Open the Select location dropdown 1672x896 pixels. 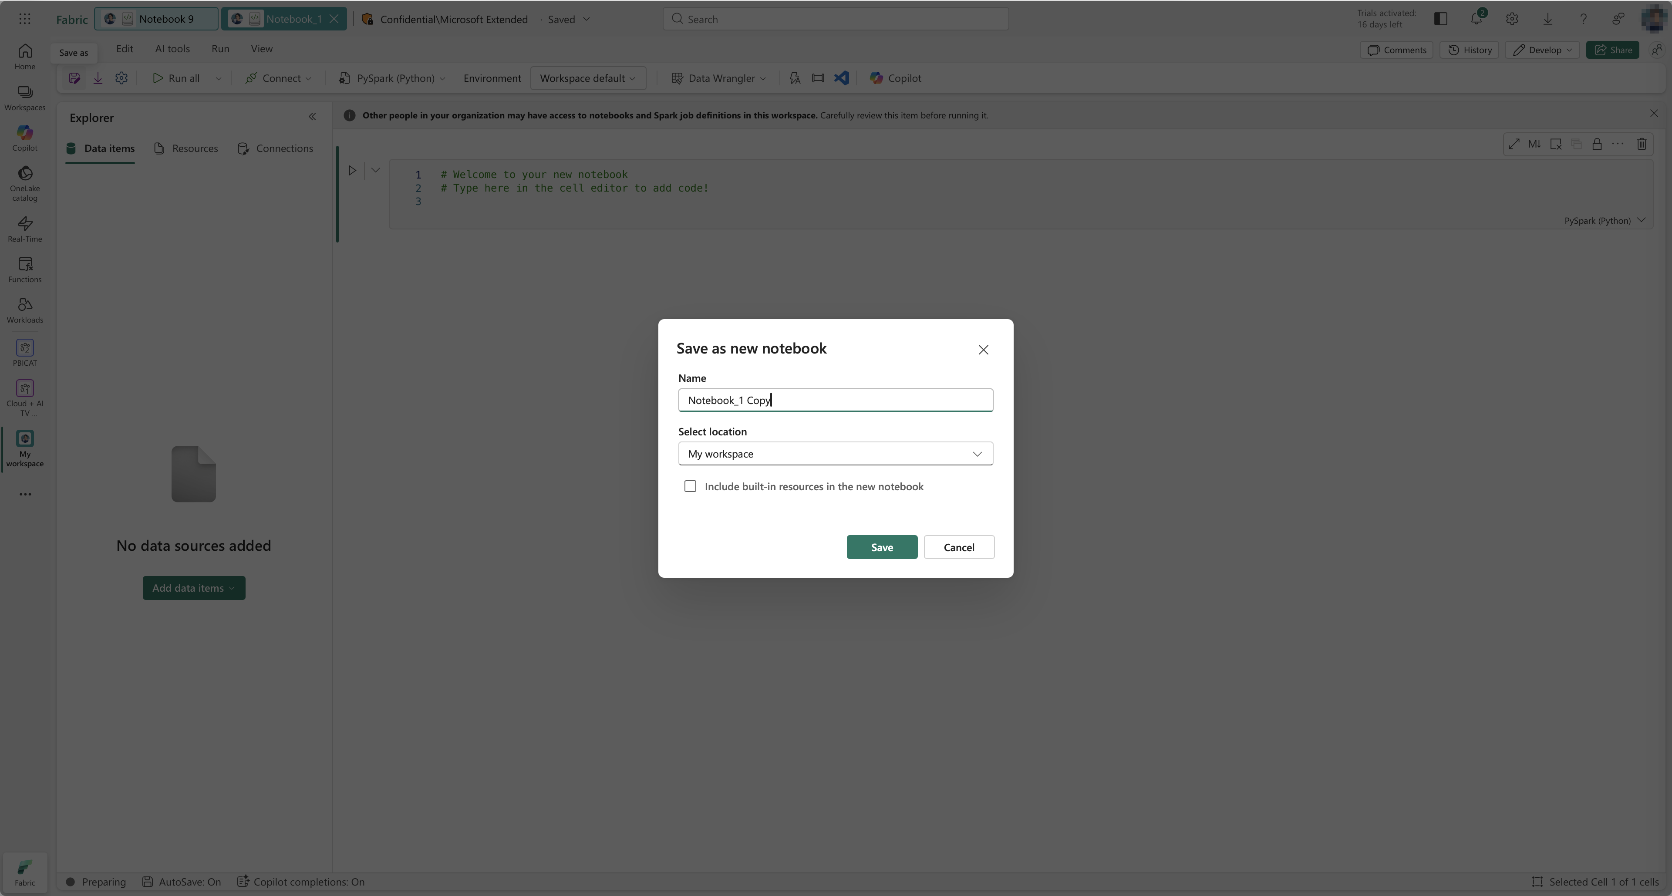point(836,454)
